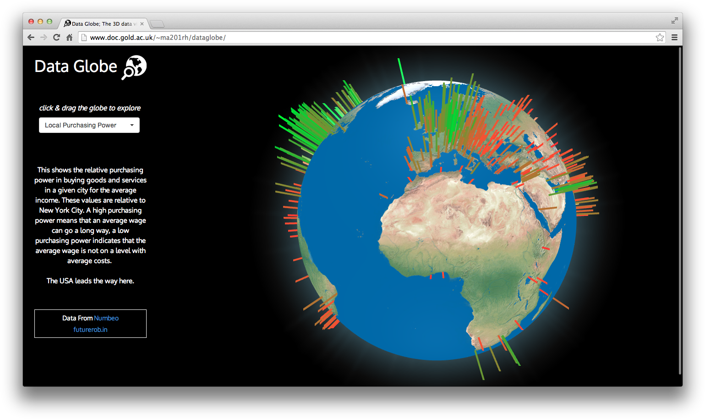
Task: Visit the futurerob.in link
Action: (90, 329)
